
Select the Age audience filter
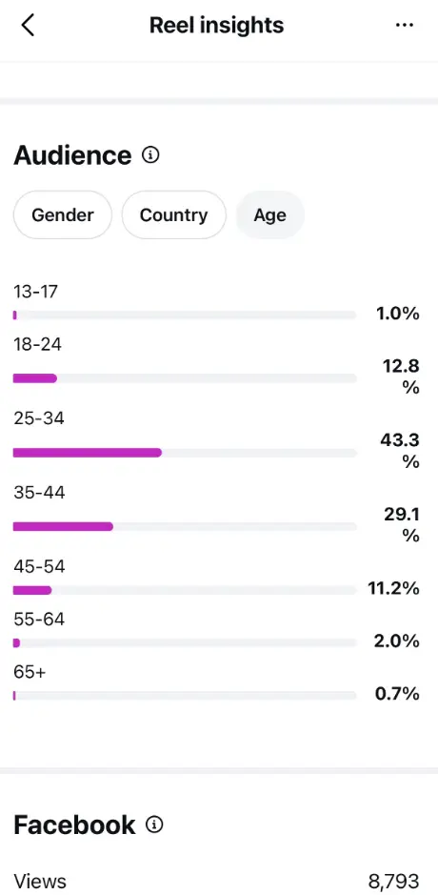[x=269, y=214]
